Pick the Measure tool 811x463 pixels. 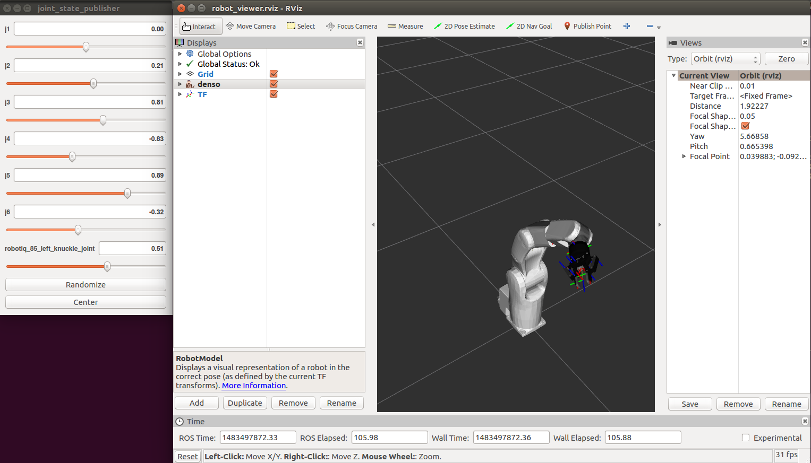[x=405, y=27]
